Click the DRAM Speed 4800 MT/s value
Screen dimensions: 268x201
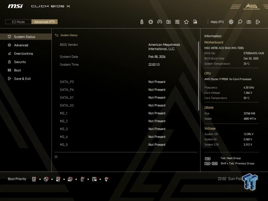(x=250, y=119)
